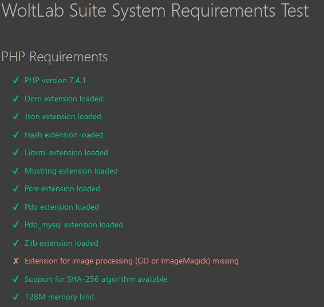Click the checkmark next to Dom extension loaded
This screenshot has height=307, width=324.
[15, 99]
